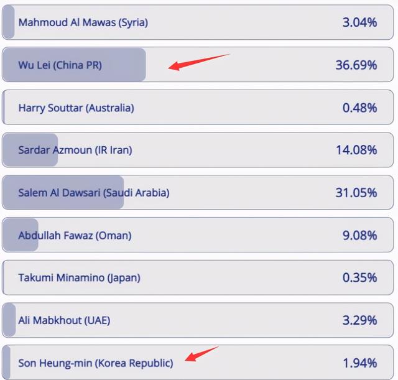Image resolution: width=398 pixels, height=380 pixels.
Task: Click the 0.35% percentage label
Action: (359, 277)
